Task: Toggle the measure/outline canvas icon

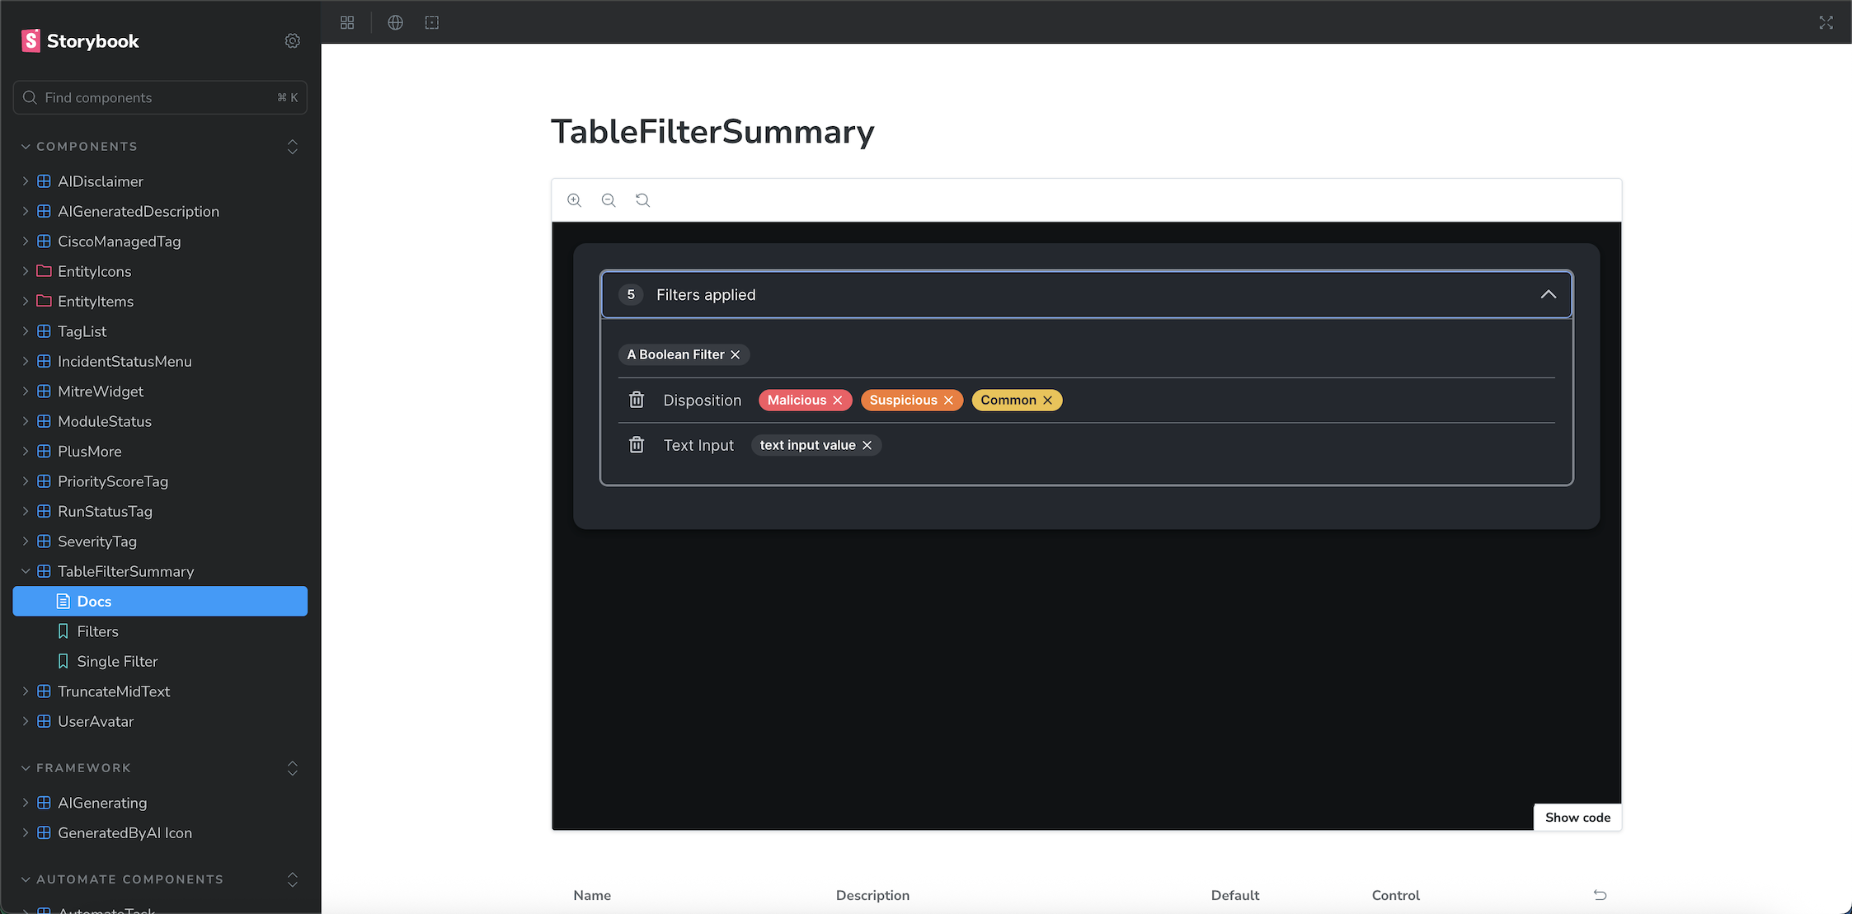Action: pos(431,22)
